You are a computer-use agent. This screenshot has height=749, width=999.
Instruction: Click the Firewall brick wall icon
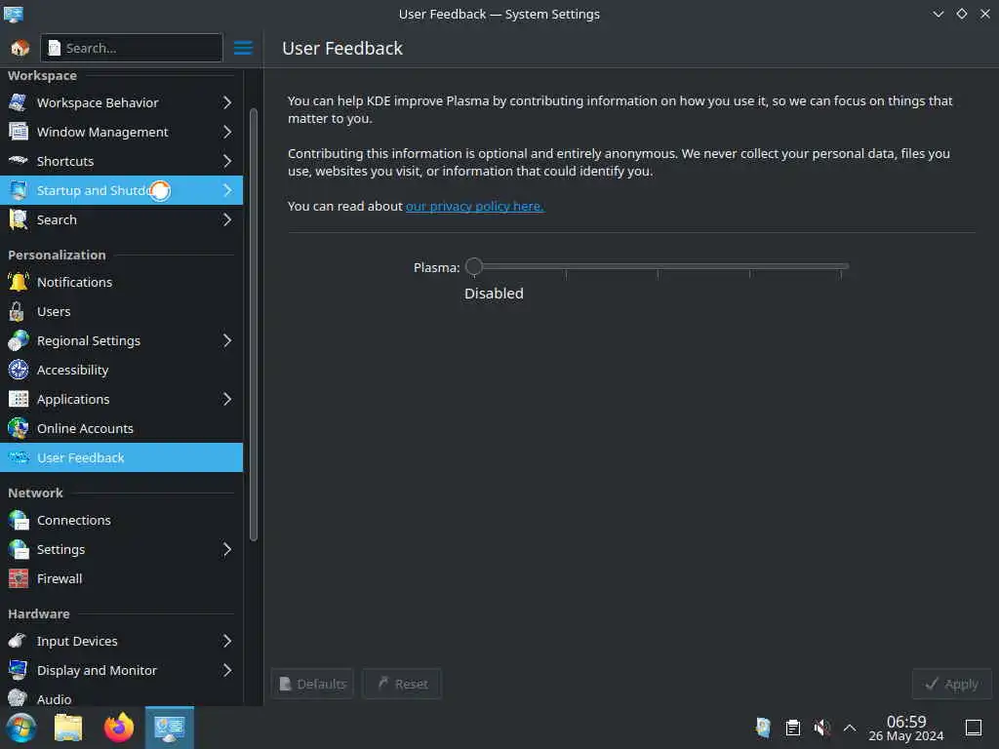pos(18,578)
